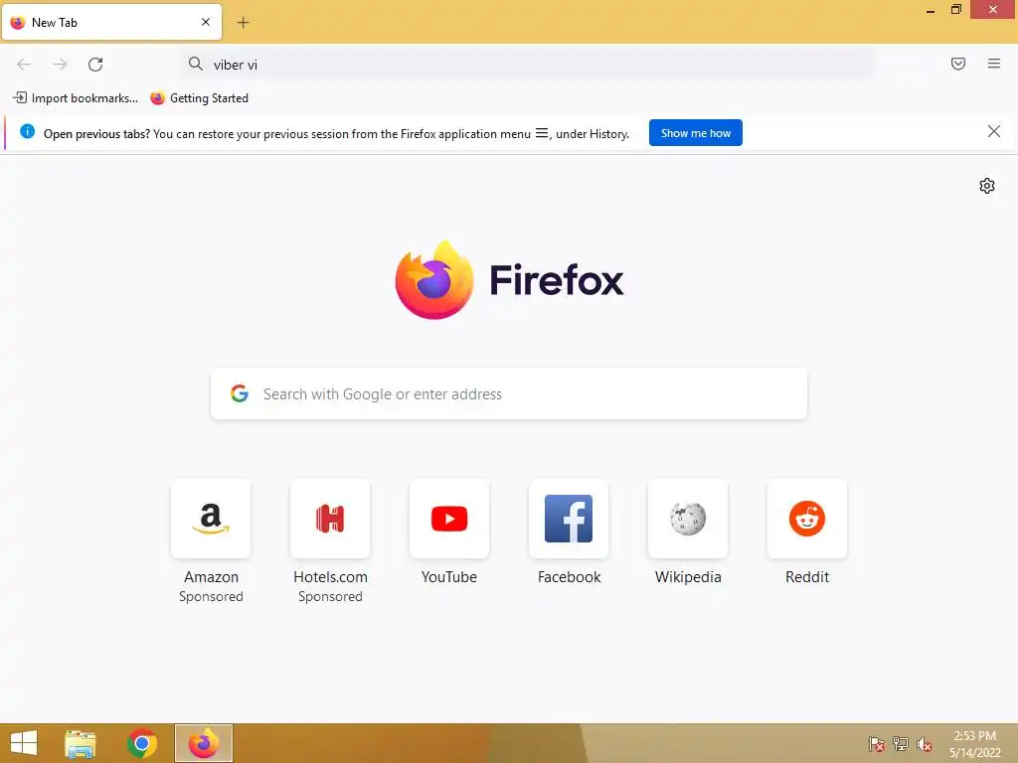Reload the current page

(x=95, y=65)
